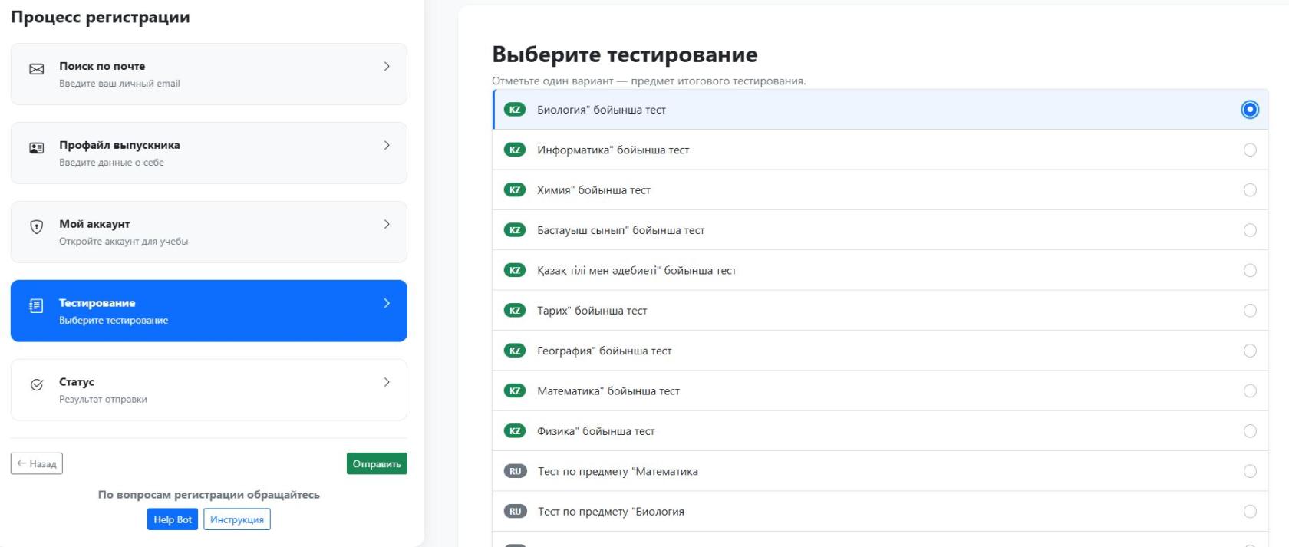Click the RU badge next to Тест по предмету Биология
1289x547 pixels.
[516, 512]
